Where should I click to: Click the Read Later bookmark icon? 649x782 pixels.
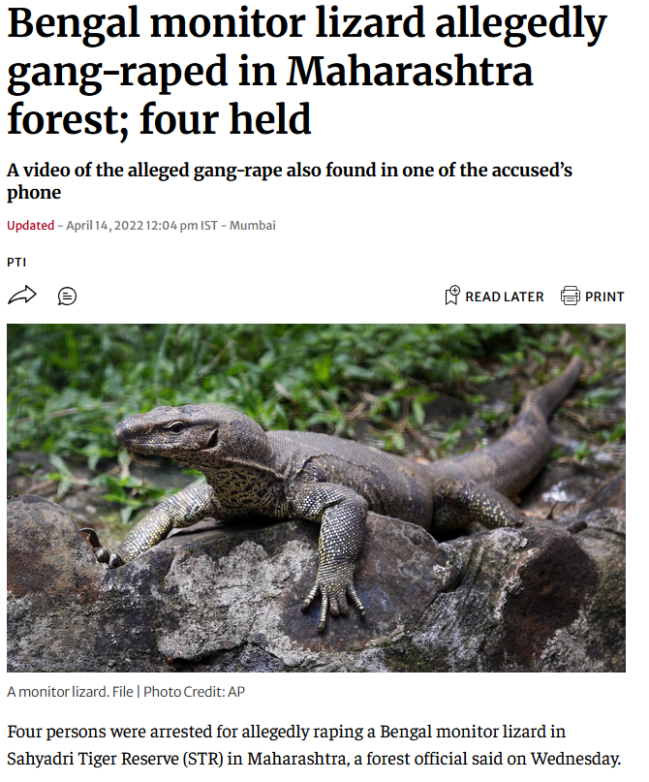pyautogui.click(x=452, y=296)
